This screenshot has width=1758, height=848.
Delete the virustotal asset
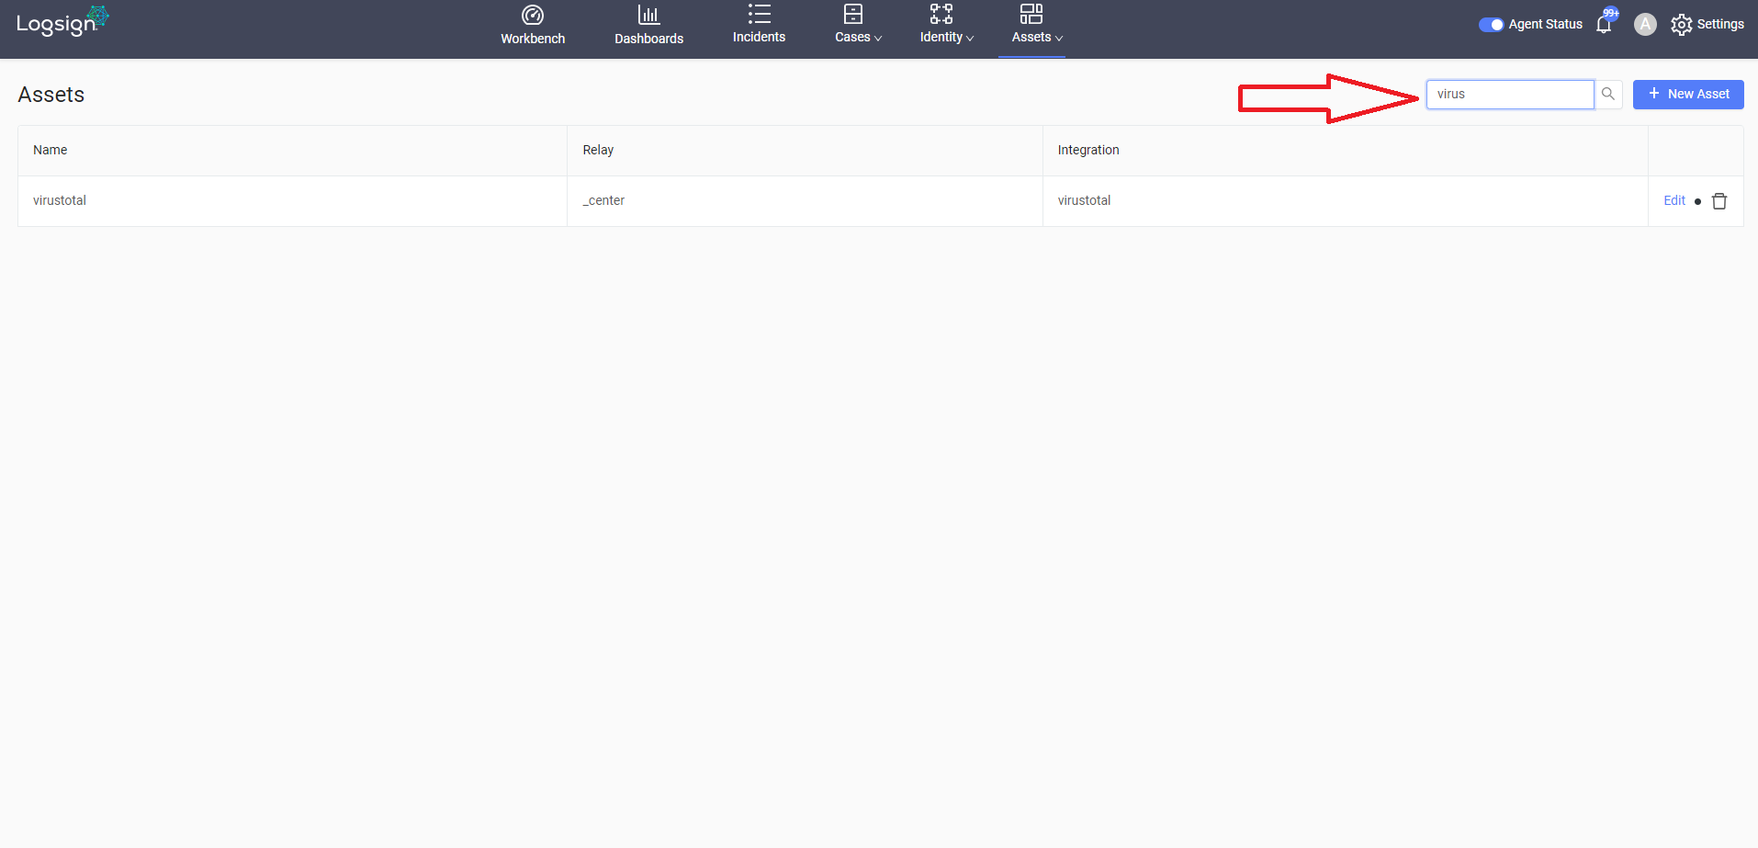pyautogui.click(x=1719, y=201)
